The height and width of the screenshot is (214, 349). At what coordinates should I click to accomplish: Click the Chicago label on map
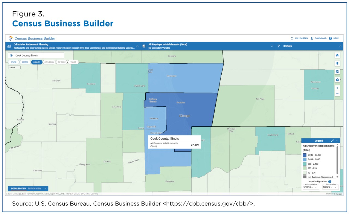point(184,116)
